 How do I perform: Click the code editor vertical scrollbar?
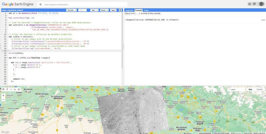122,40
